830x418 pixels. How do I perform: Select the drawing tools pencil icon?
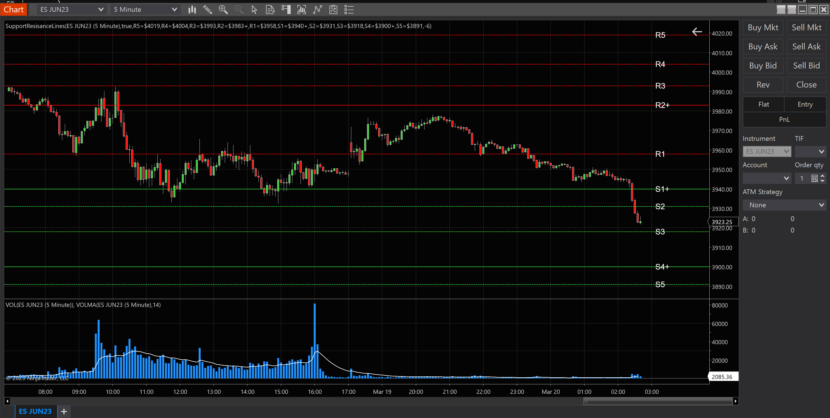point(208,10)
